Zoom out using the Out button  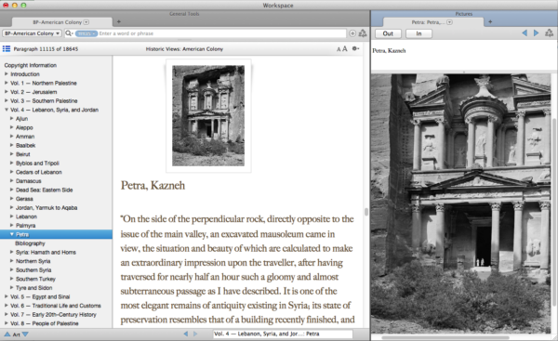tap(388, 33)
